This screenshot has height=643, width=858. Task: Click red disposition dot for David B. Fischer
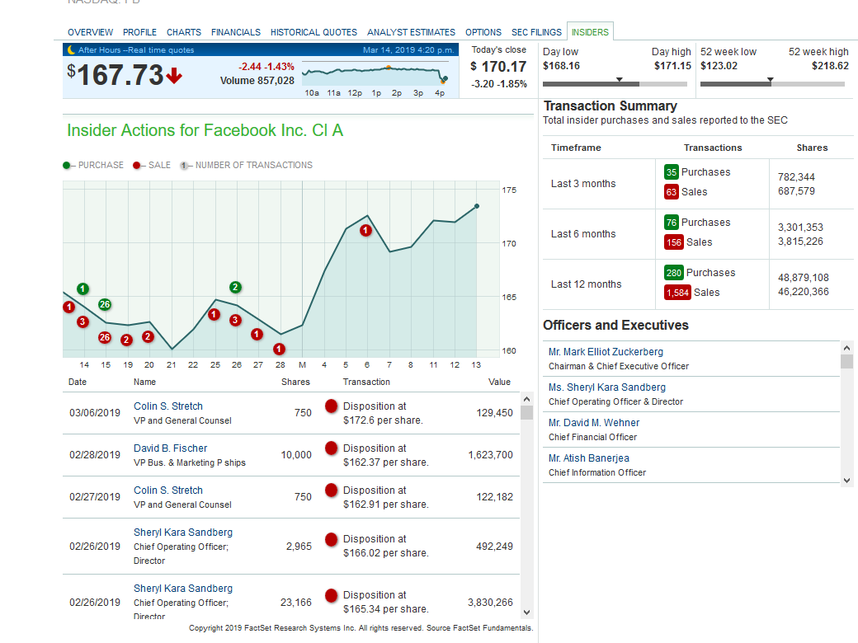point(331,448)
